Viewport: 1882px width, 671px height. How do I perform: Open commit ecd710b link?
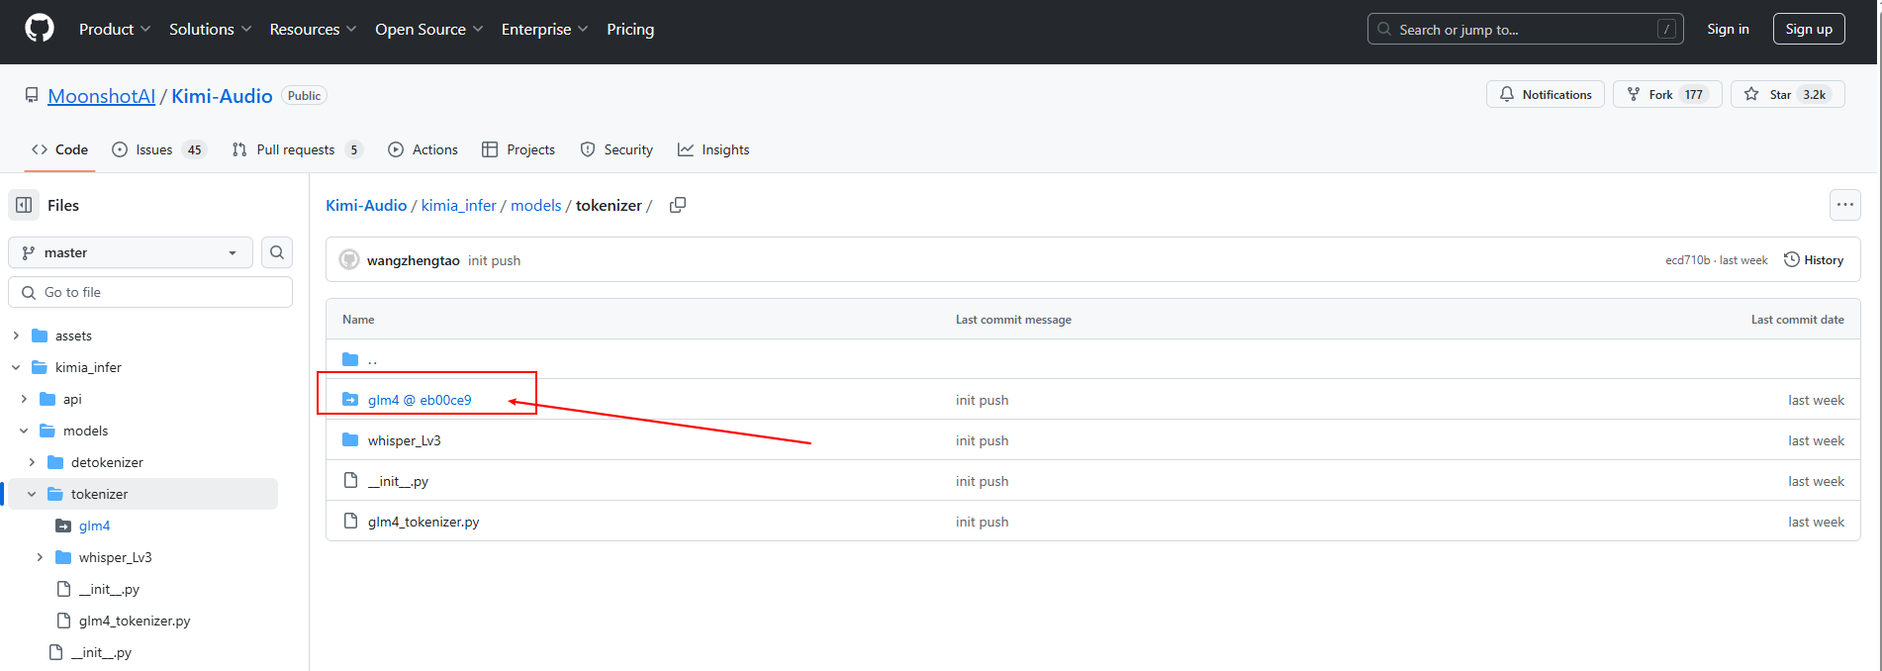tap(1687, 260)
